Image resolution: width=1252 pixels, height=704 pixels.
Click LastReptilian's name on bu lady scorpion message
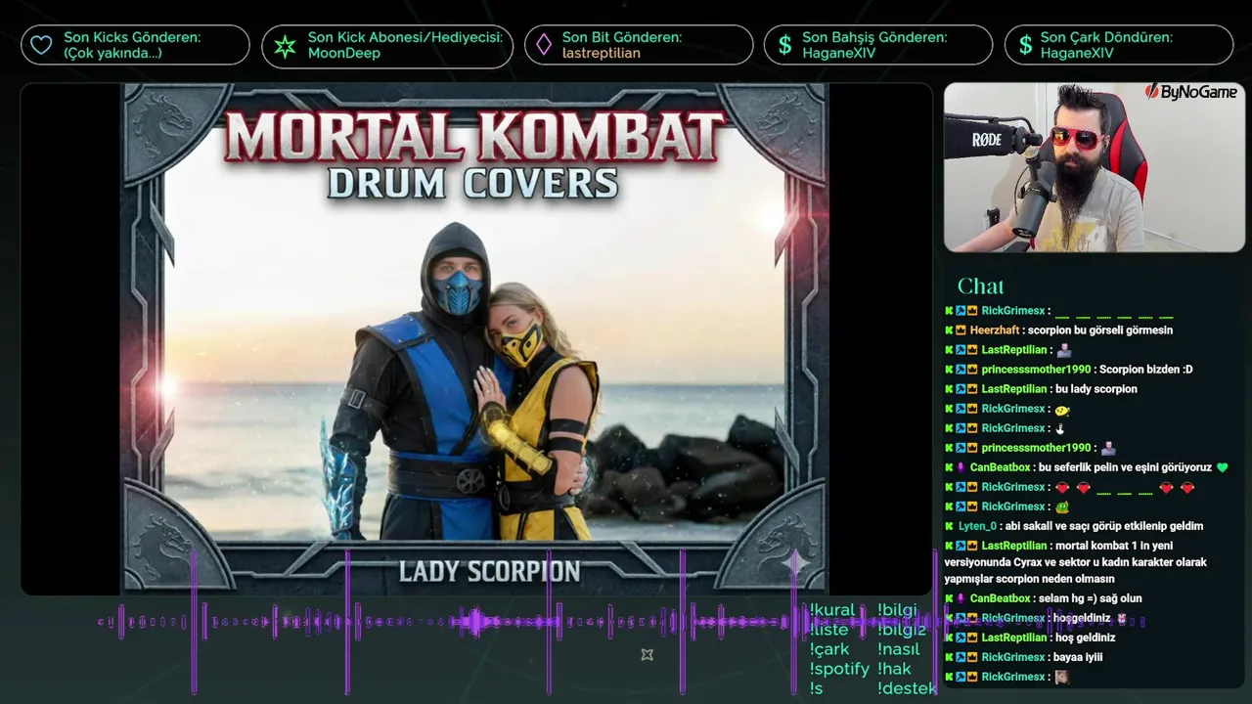point(1014,389)
